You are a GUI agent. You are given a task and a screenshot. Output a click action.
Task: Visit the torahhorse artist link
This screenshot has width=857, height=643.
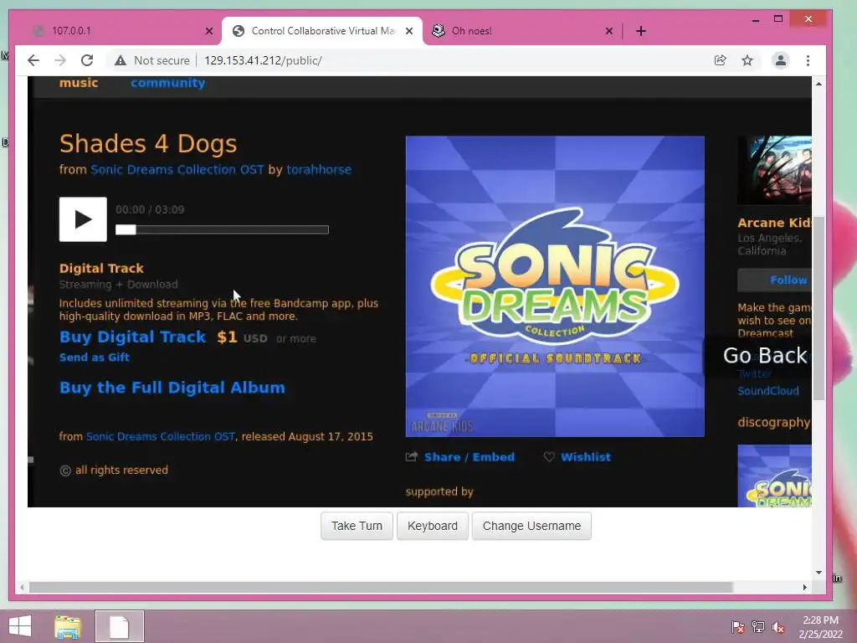pos(319,169)
